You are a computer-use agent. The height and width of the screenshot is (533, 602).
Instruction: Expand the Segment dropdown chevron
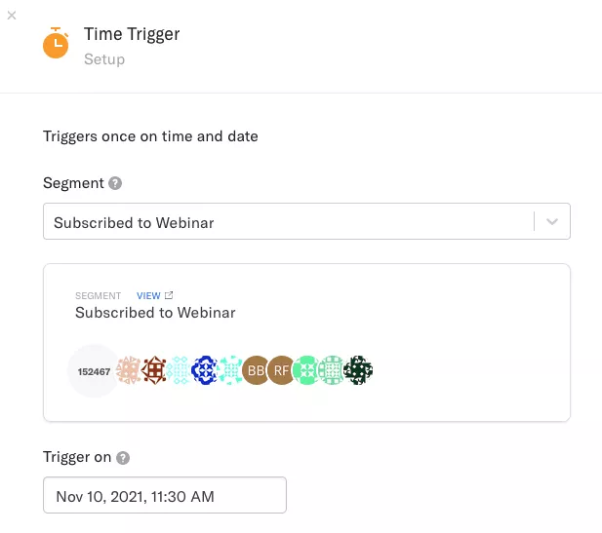[x=552, y=221]
